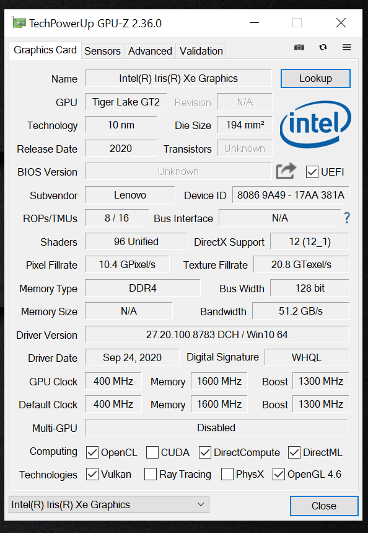Screen dimensions: 368x533
Task: Click the Close button
Action: pyautogui.click(x=324, y=506)
